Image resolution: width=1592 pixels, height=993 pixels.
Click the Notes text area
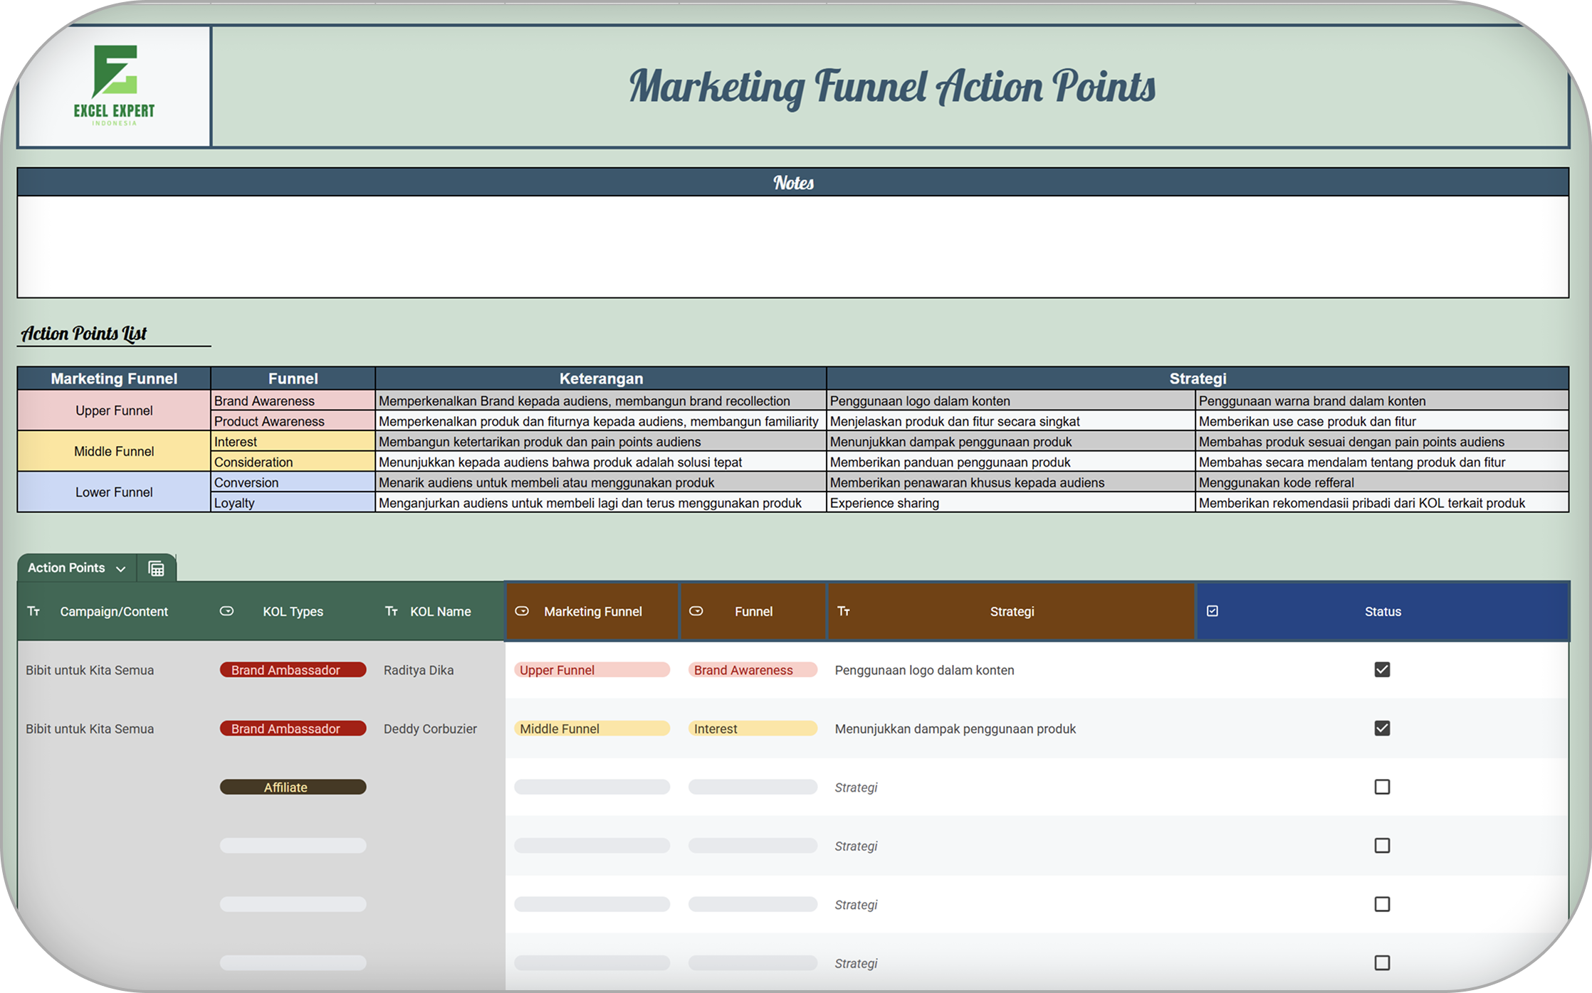[x=792, y=246]
